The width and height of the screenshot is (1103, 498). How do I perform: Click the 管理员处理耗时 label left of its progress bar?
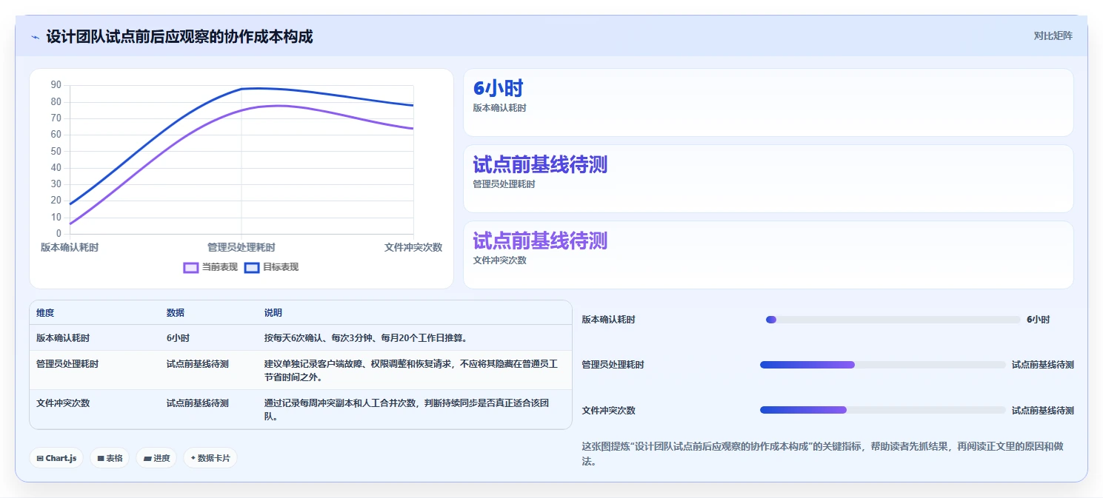pyautogui.click(x=613, y=365)
